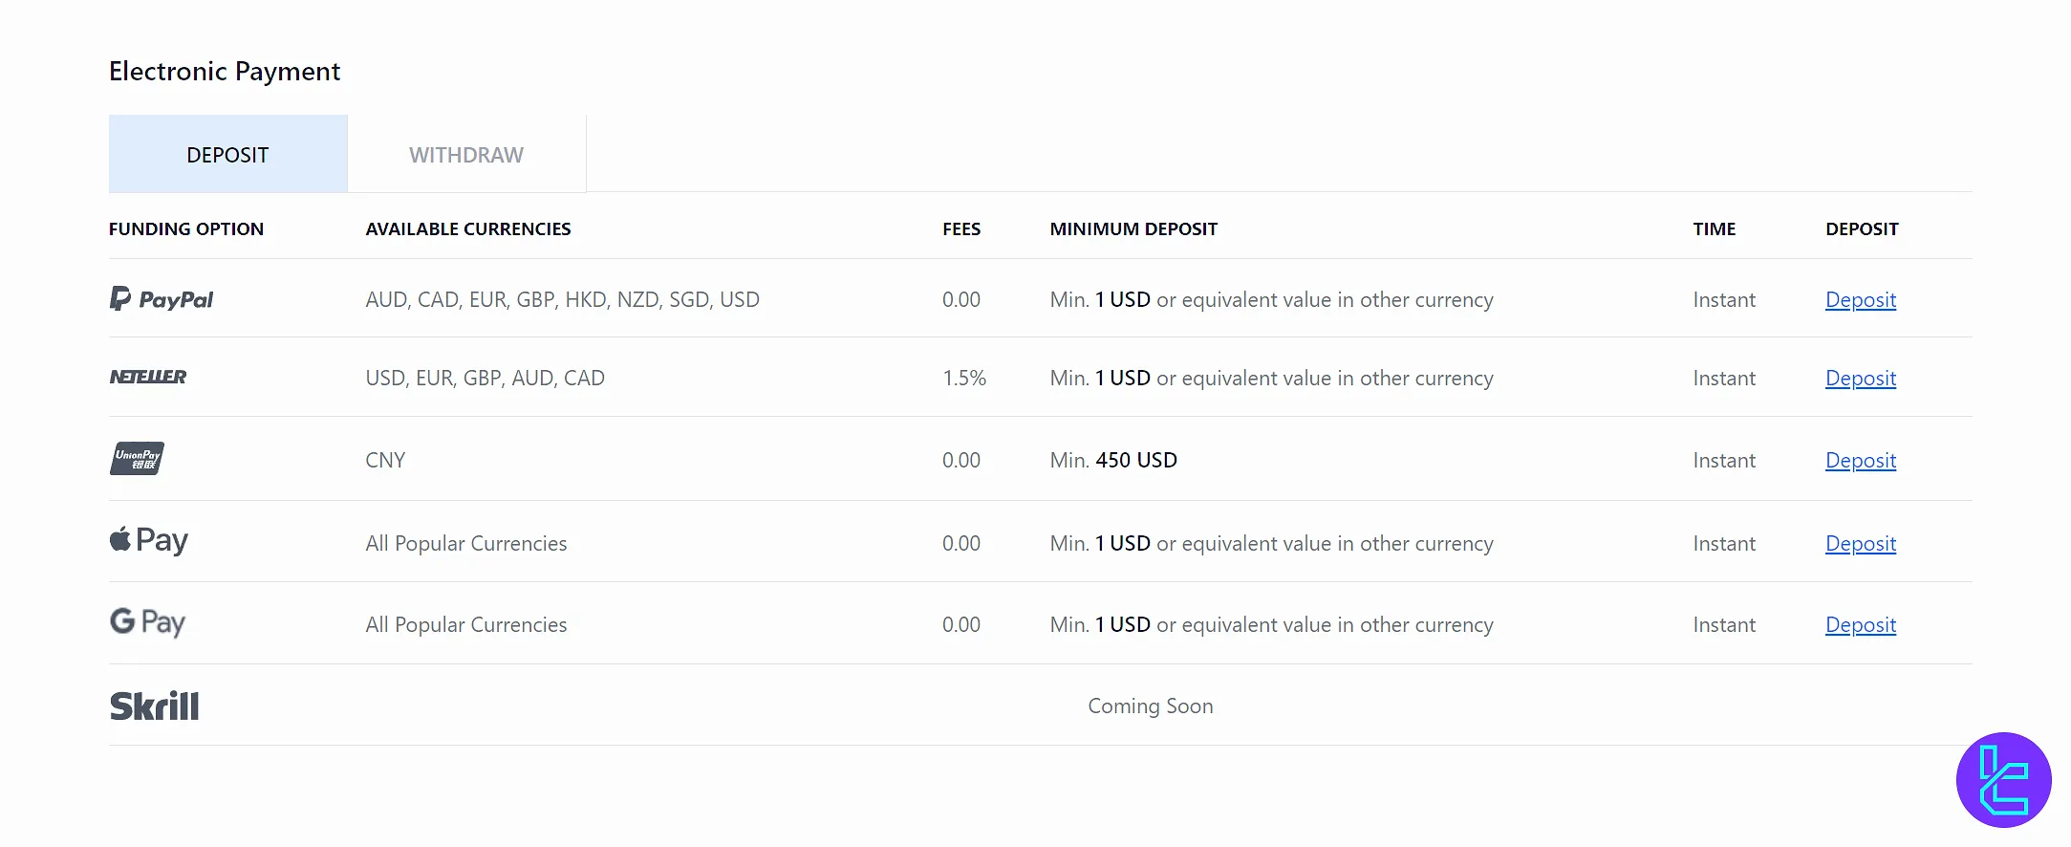Click the Neteller logo icon
Image resolution: width=2071 pixels, height=847 pixels.
(148, 377)
